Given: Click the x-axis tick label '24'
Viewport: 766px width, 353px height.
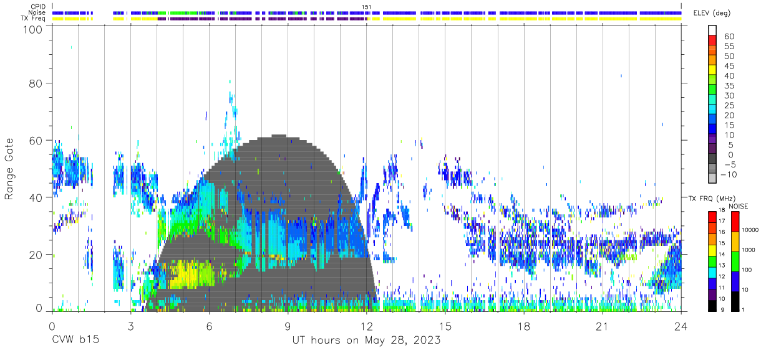Looking at the screenshot, I should click(681, 326).
